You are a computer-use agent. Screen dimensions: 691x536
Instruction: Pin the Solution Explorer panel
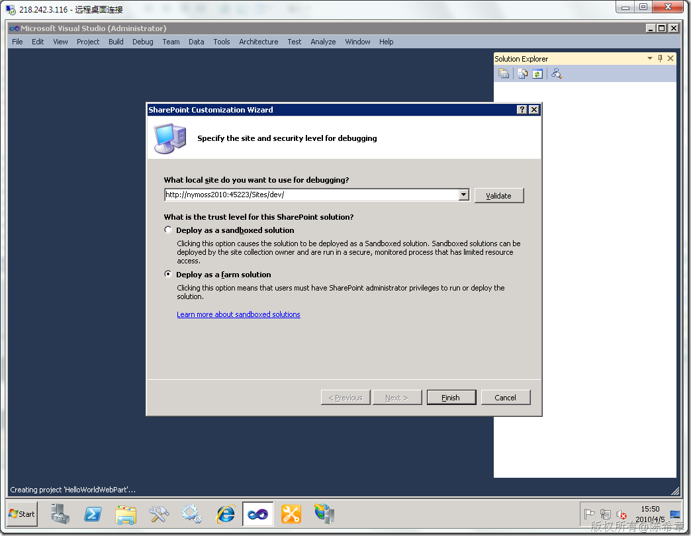660,59
